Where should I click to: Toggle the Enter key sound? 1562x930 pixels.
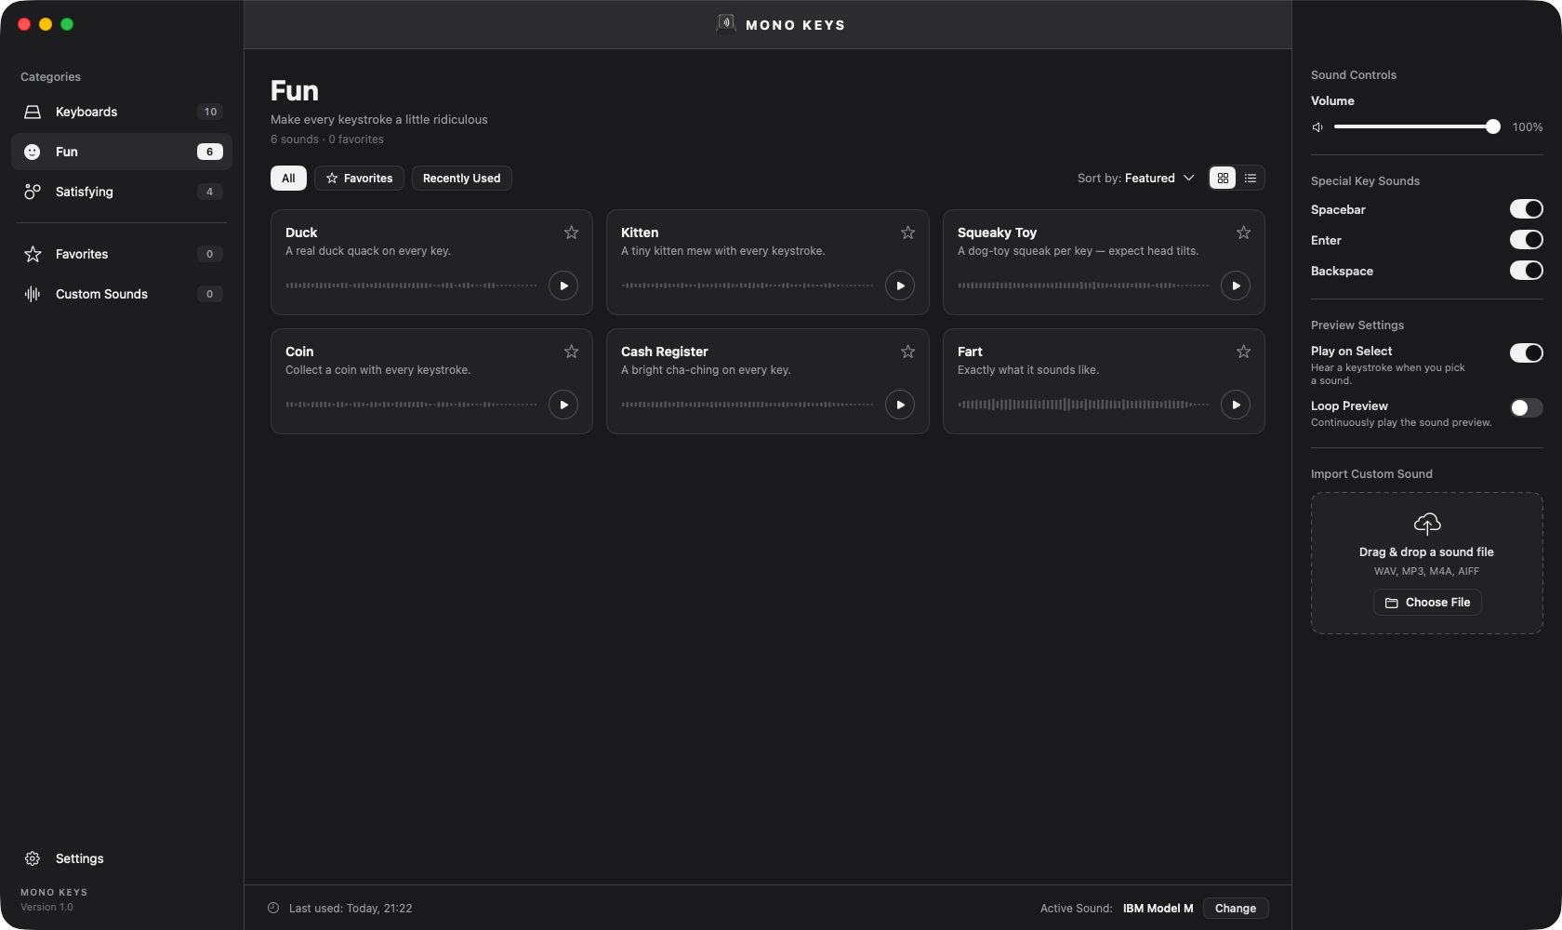click(1527, 240)
